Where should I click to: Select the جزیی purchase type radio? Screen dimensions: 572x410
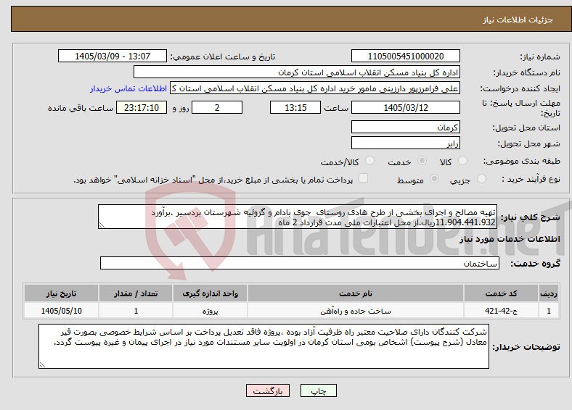[481, 179]
